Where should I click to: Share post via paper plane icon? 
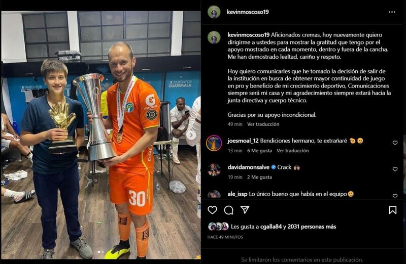[245, 209]
